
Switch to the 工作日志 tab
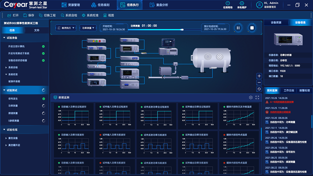tap(288, 90)
